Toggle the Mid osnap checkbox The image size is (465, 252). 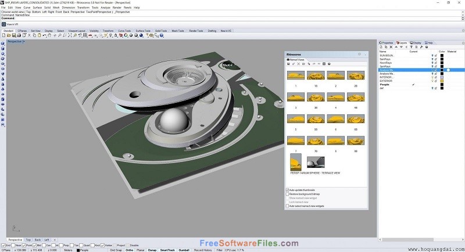click(x=35, y=245)
